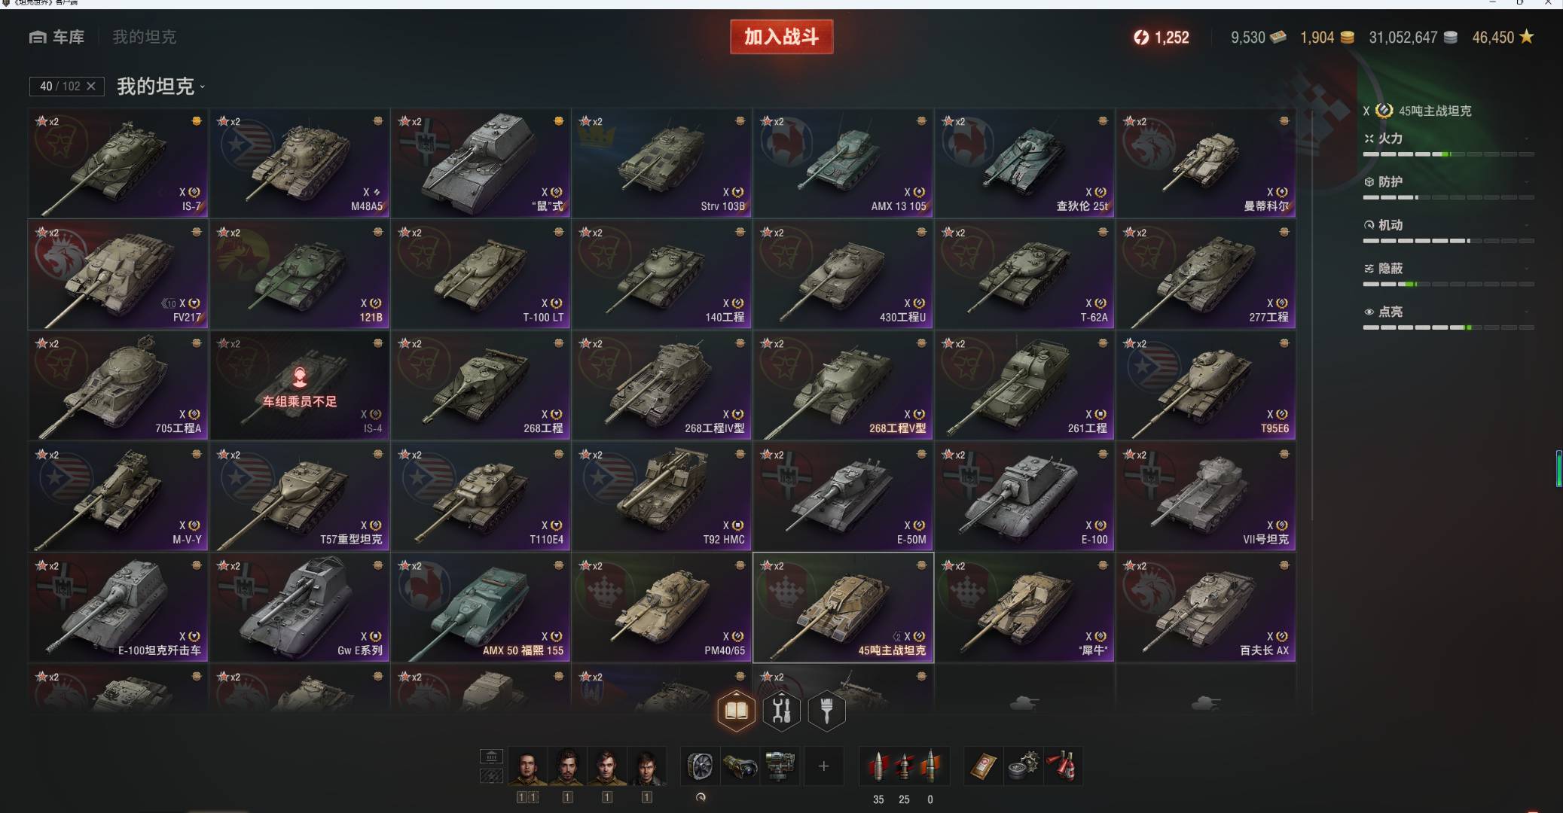The width and height of the screenshot is (1563, 813).
Task: Click the barracks icon beside crew portraits
Action: (x=491, y=756)
